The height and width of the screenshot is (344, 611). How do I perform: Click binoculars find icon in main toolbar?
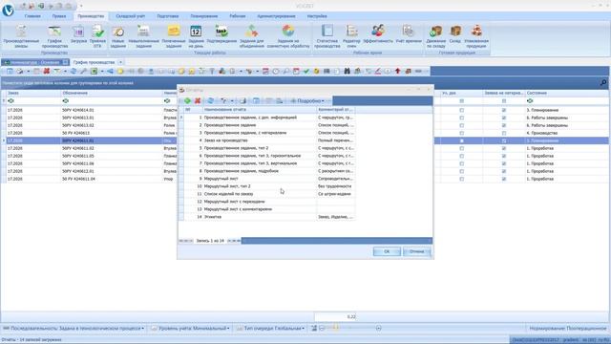(x=347, y=71)
